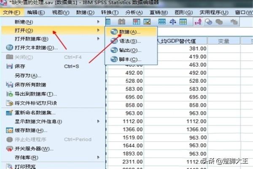
Task: Choose 数据(A)... in the Open submenu
Action: (x=131, y=32)
